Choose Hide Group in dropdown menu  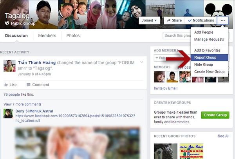coord(203,64)
